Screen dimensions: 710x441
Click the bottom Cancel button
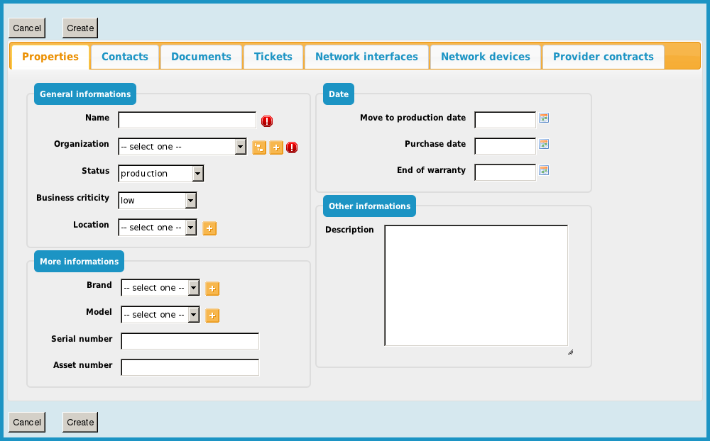pos(27,422)
